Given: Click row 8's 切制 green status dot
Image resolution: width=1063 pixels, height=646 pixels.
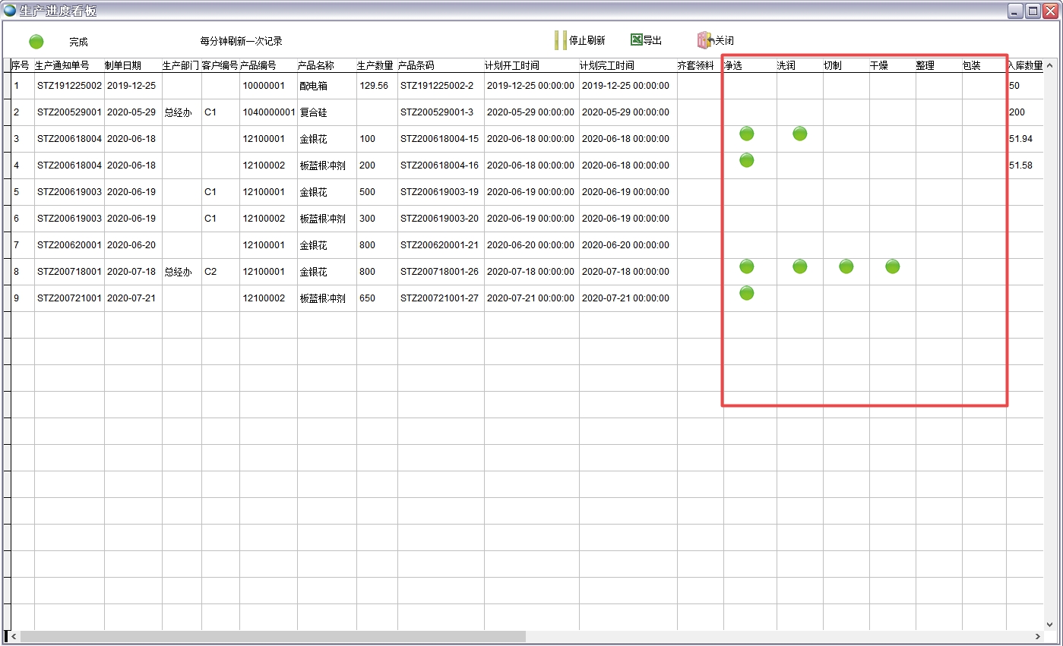Looking at the screenshot, I should pos(846,266).
